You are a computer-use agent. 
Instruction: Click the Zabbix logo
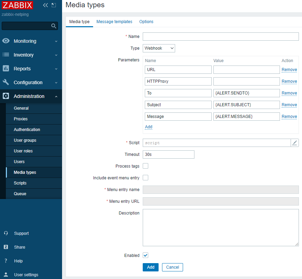(18, 5)
